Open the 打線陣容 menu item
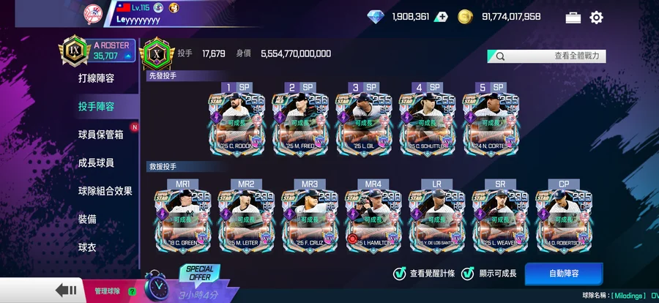 [x=96, y=78]
